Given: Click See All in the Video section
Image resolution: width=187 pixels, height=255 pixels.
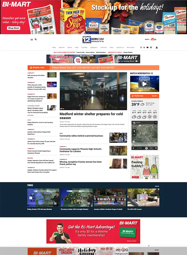Looking at the screenshot, I should click(157, 186).
